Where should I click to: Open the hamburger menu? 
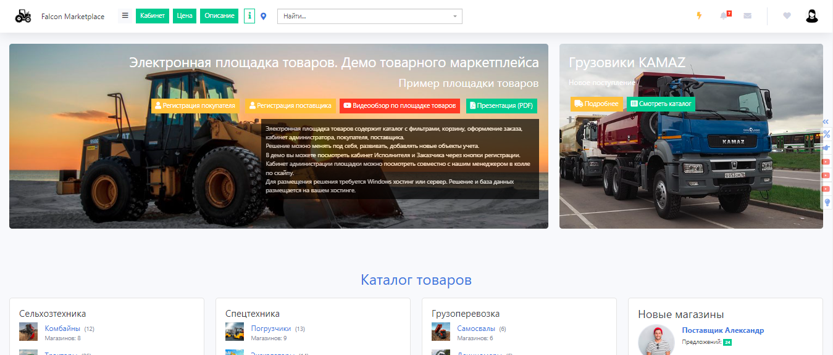coord(125,16)
